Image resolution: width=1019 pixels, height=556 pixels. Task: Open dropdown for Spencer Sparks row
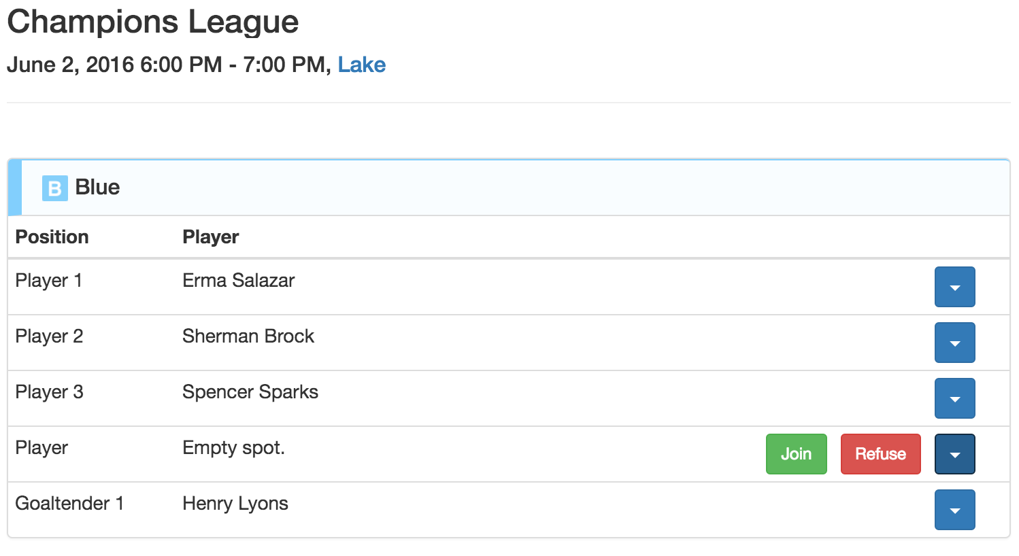click(x=954, y=398)
